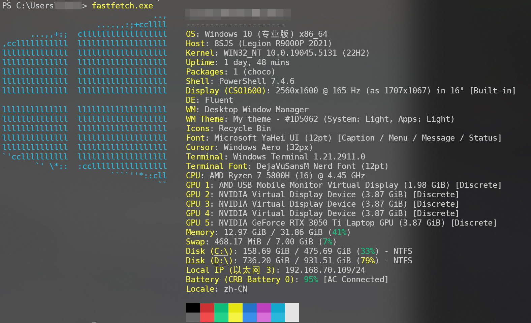This screenshot has width=531, height=323.
Task: Click the 'PS C:\Users' prompt text
Action: (x=28, y=6)
